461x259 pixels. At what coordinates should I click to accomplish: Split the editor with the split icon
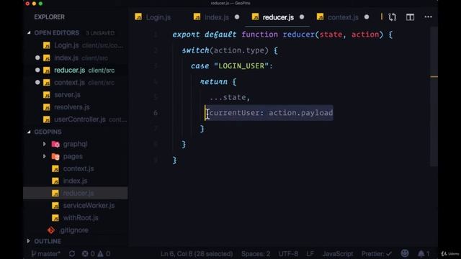pos(410,17)
